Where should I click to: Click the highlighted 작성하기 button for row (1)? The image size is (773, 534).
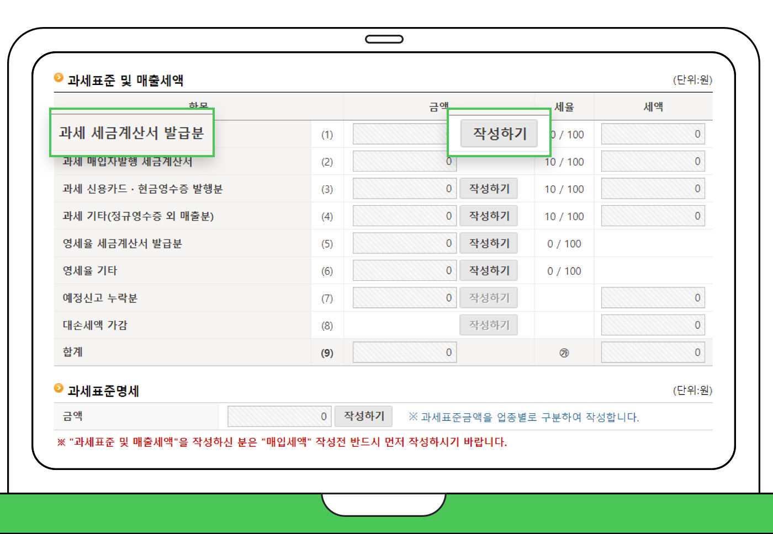coord(499,133)
